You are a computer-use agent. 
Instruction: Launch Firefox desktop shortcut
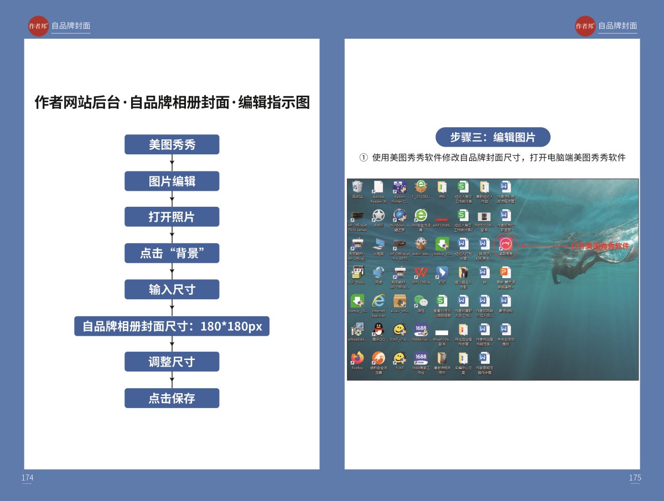click(x=357, y=358)
